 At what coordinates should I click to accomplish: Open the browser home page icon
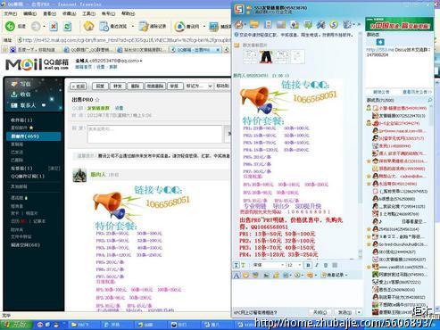click(x=88, y=26)
